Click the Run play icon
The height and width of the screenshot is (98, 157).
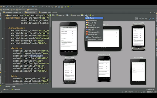[46, 7]
